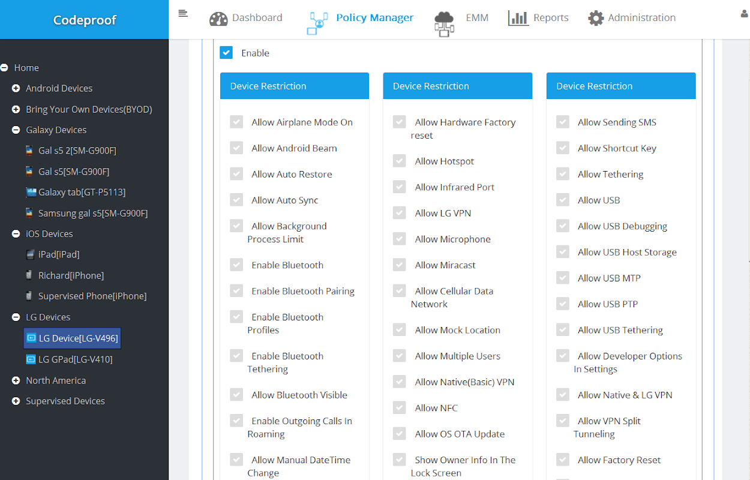The image size is (750, 480).
Task: Expand the Android Devices node
Action: coord(16,88)
